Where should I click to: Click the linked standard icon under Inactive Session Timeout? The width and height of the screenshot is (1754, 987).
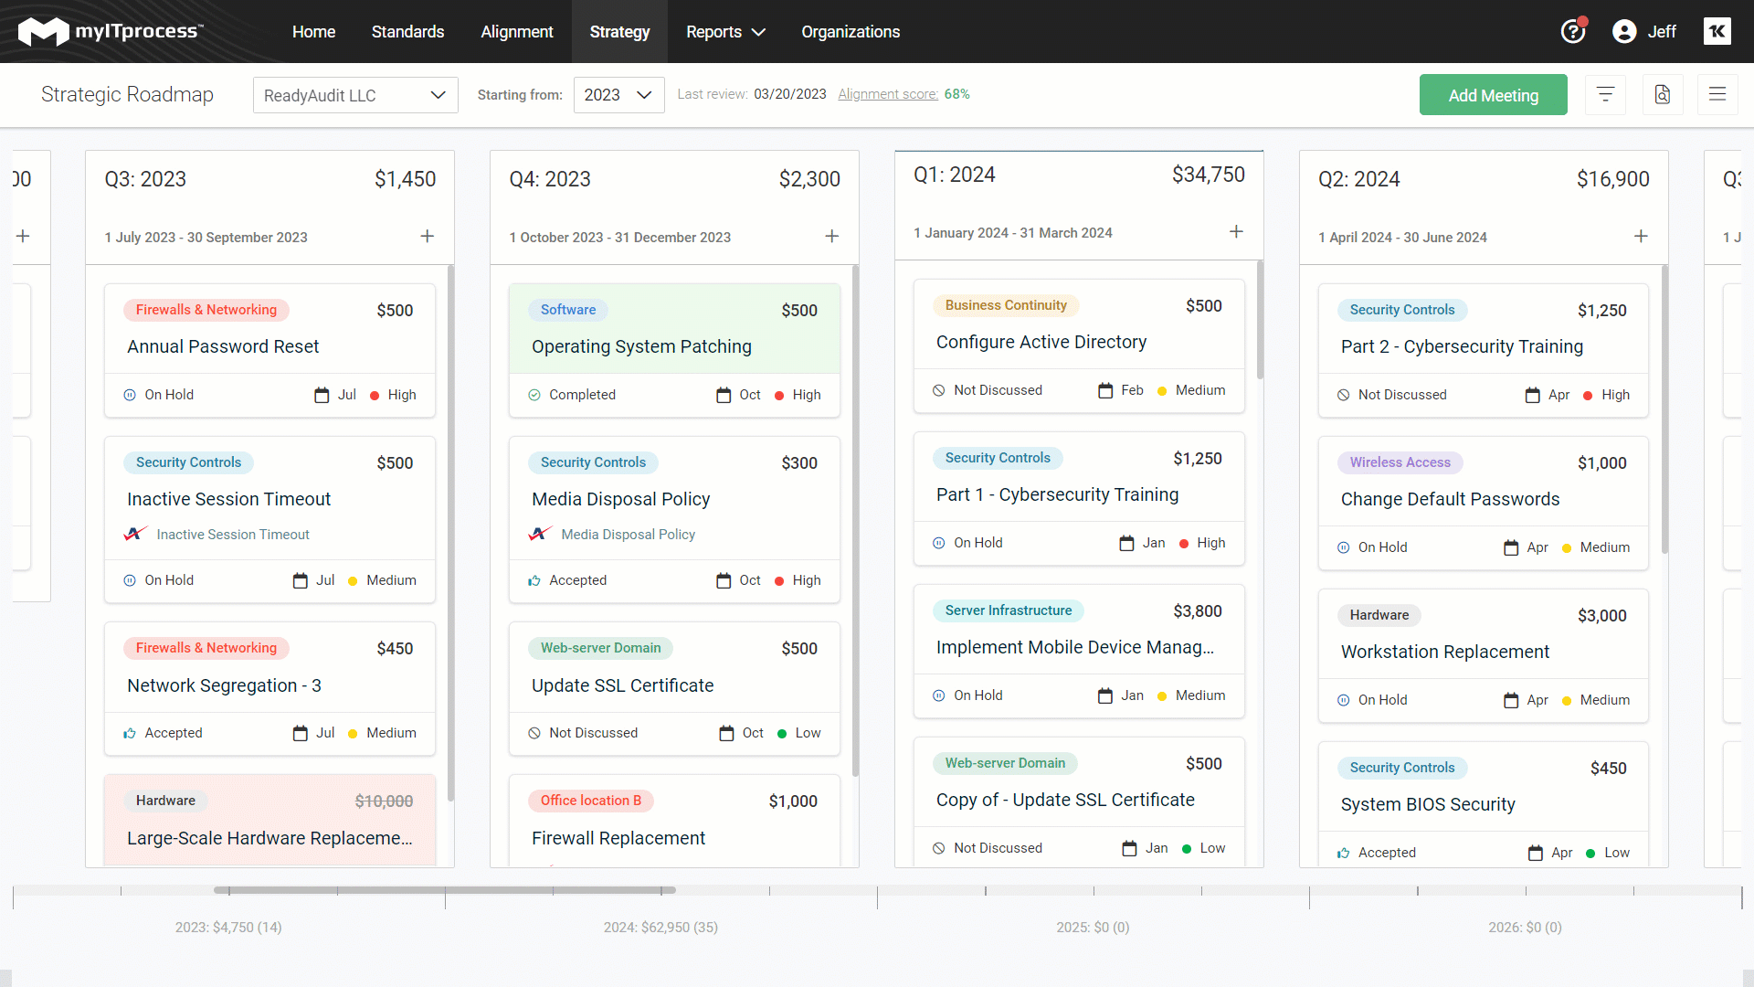pos(136,534)
